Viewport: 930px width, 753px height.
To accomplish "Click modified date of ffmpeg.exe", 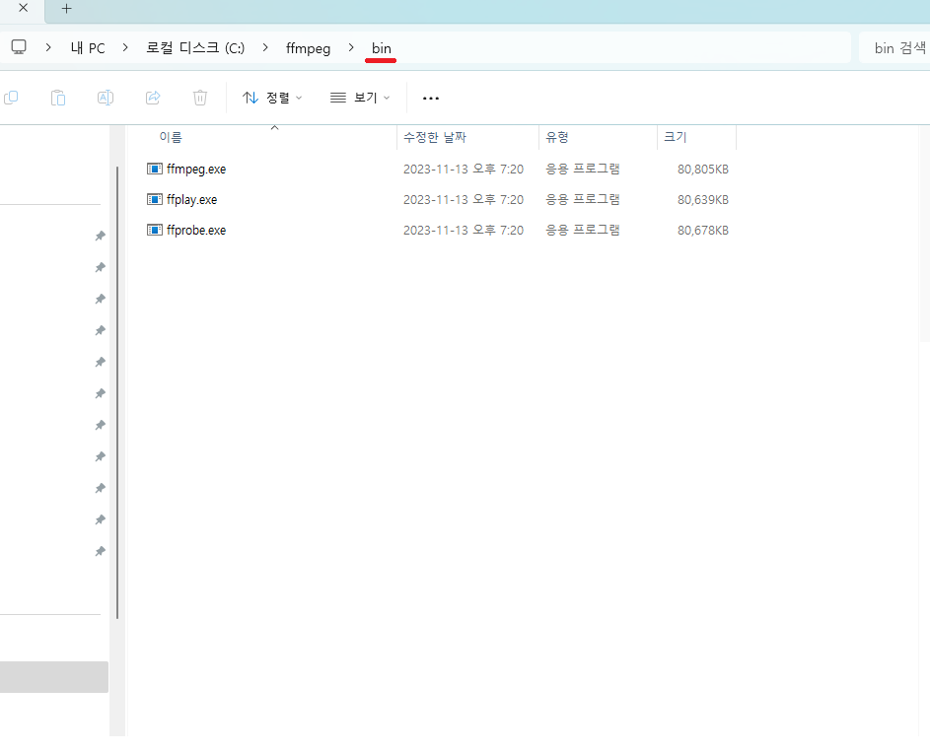I will click(x=464, y=170).
